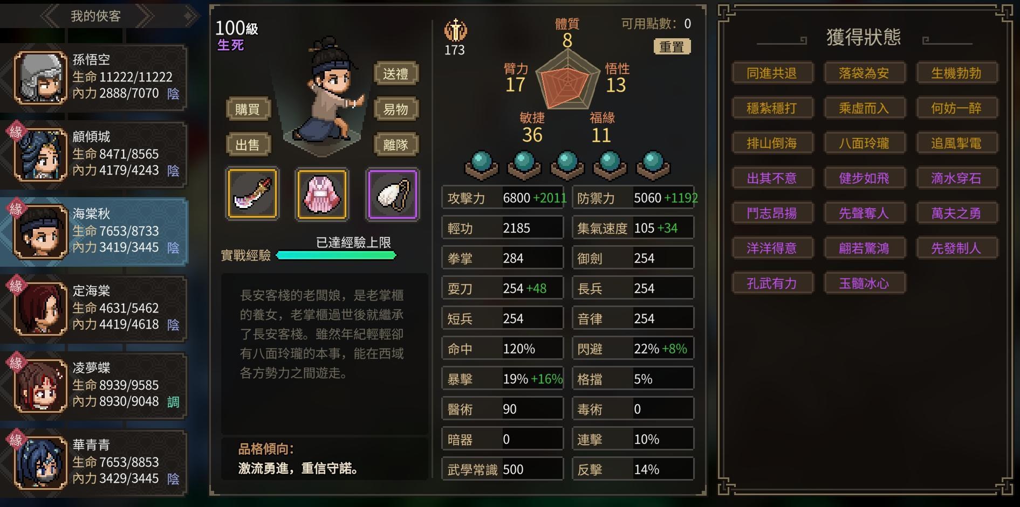Open the 購買 buy option
Viewport: 1020px width, 507px height.
coord(248,109)
